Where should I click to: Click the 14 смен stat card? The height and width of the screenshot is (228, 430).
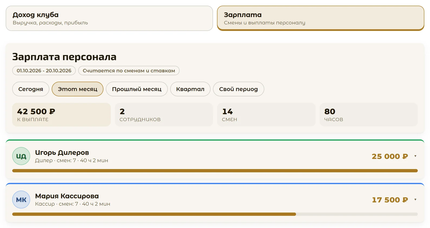coord(266,115)
